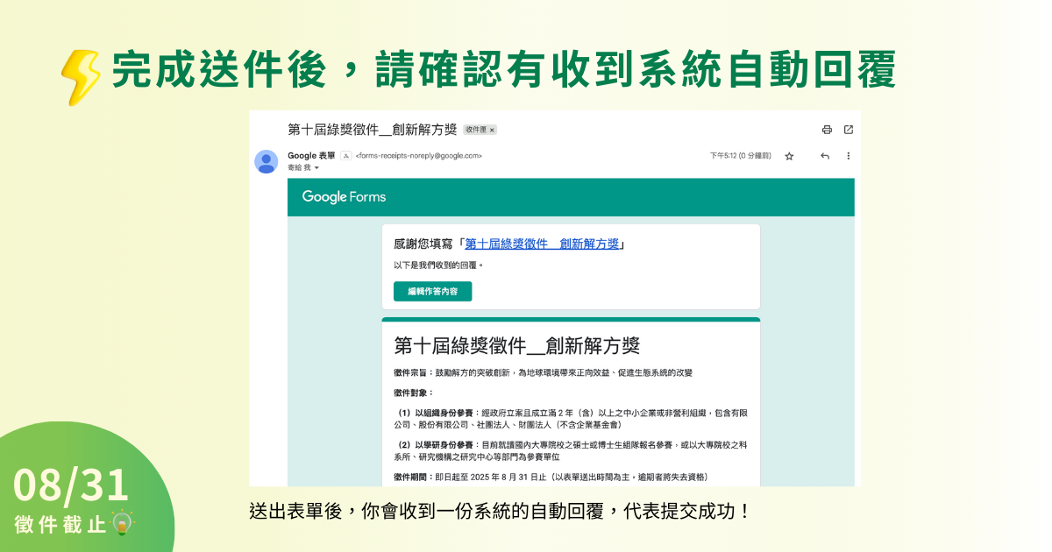Remove the 收件匣 label with its x
This screenshot has width=1052, height=552.
pos(492,130)
